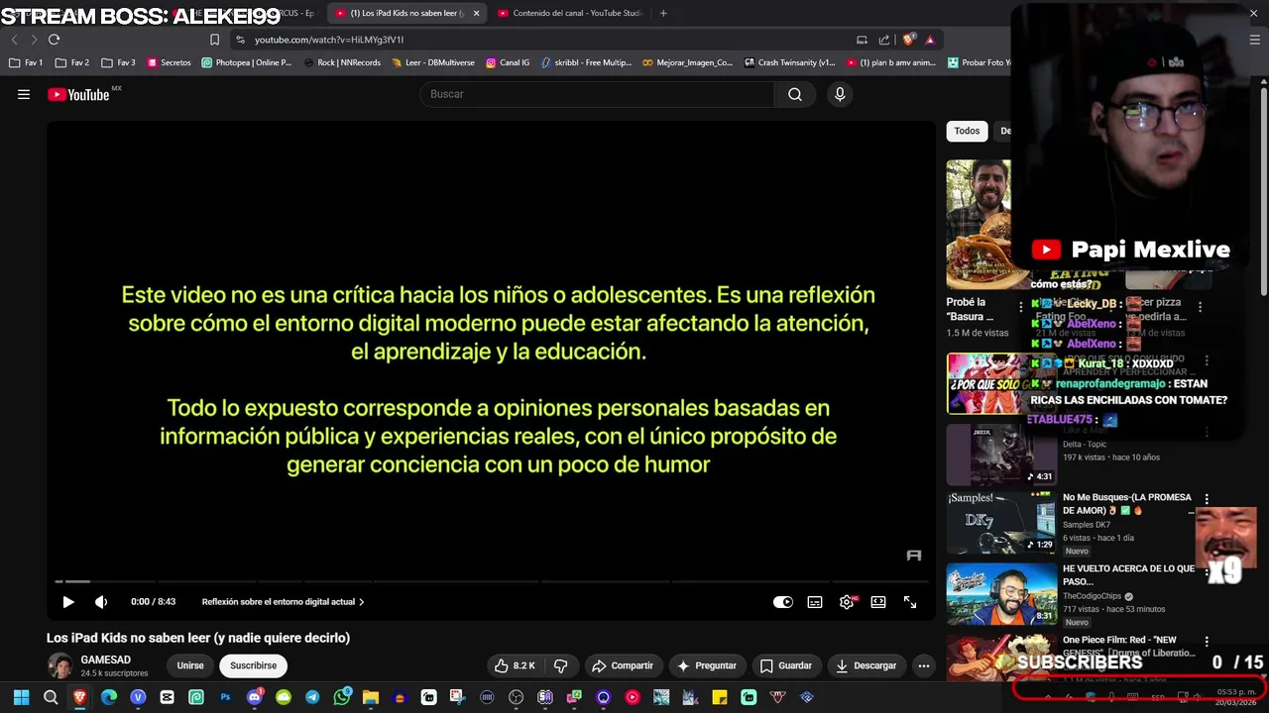The image size is (1269, 713).
Task: Open the 'Canal IG' bookmark
Action: click(x=508, y=62)
